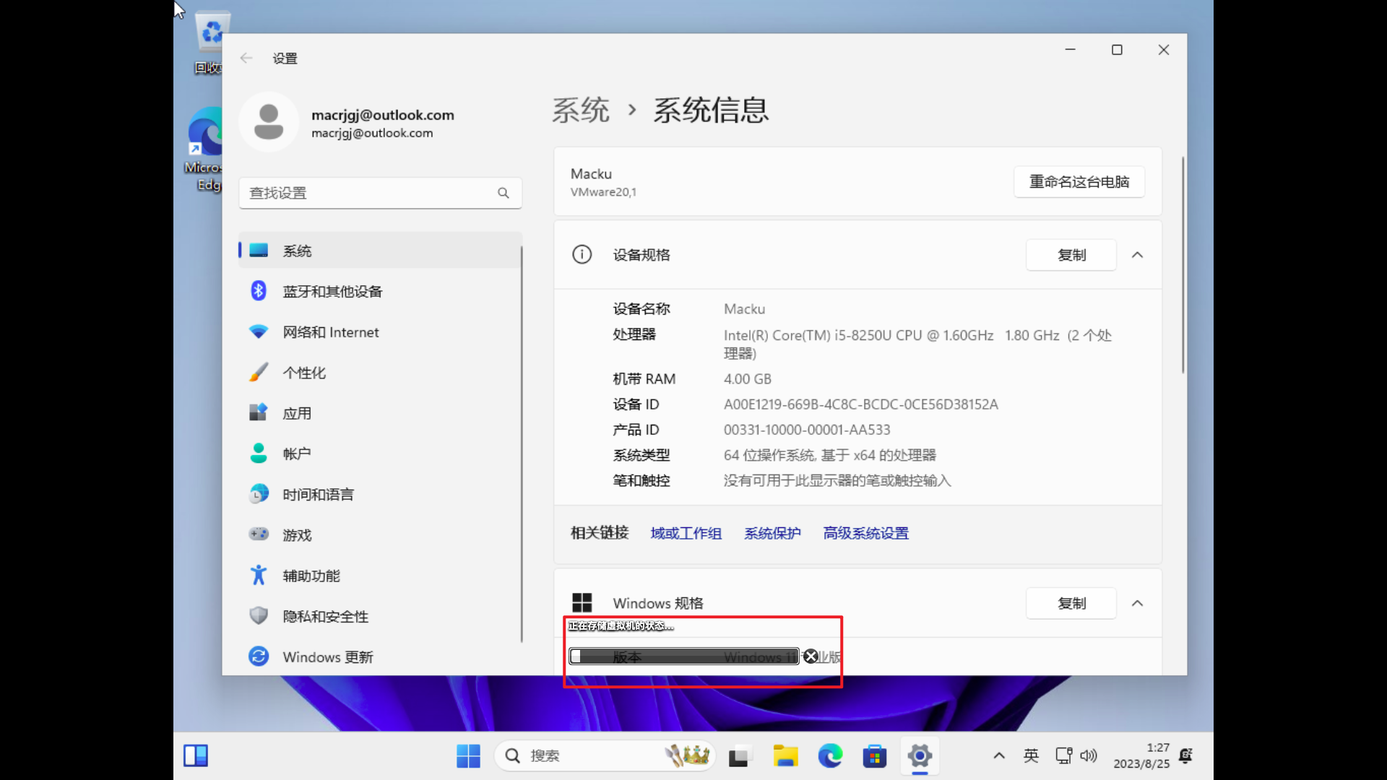
Task: Open Microsoft Store from taskbar
Action: [875, 756]
